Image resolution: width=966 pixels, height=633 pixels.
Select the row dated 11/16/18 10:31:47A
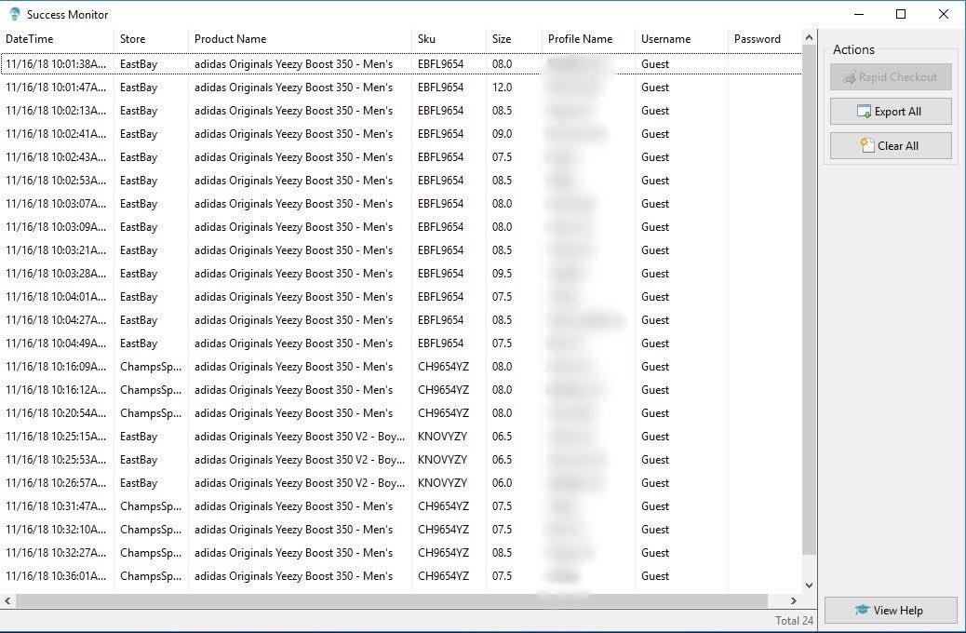(x=401, y=506)
